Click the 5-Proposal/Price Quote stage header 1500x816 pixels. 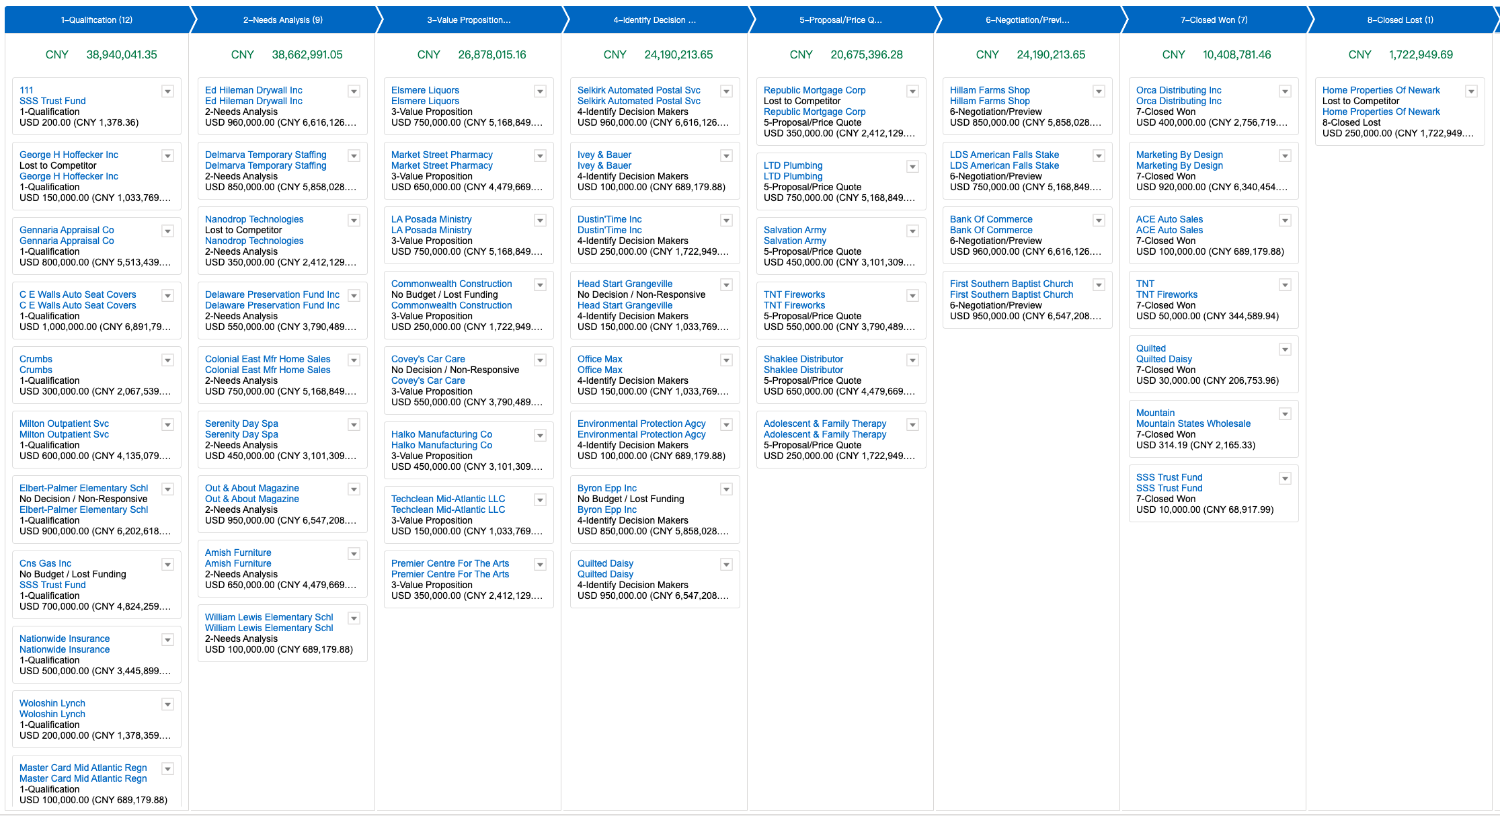840,20
